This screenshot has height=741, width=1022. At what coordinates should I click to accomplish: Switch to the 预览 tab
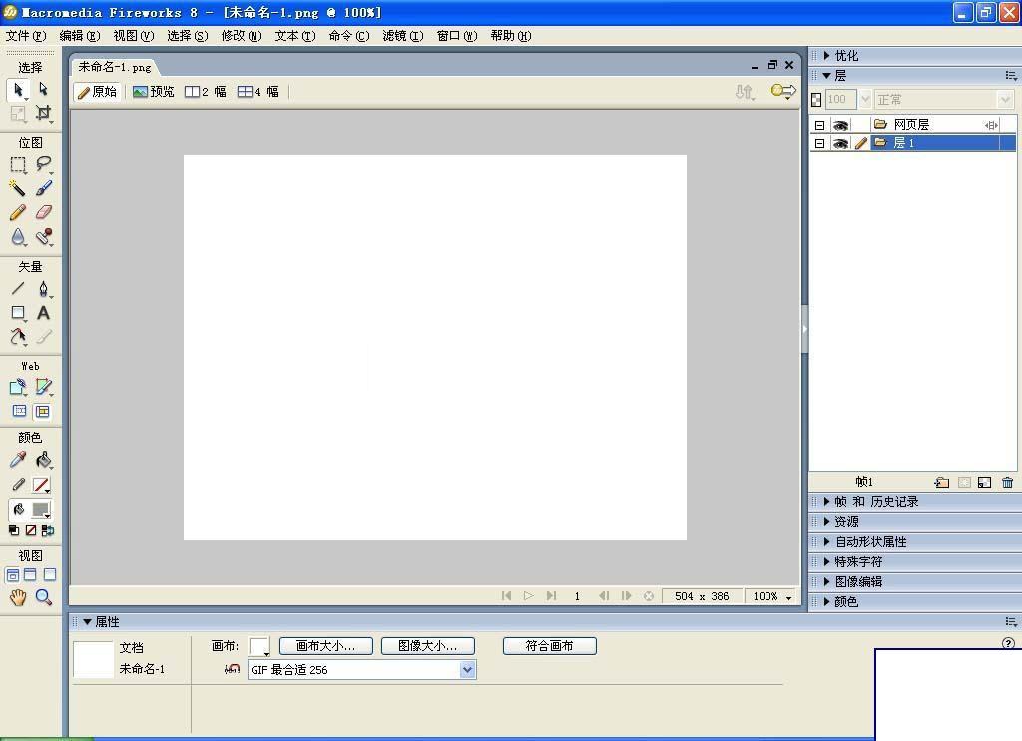(154, 91)
